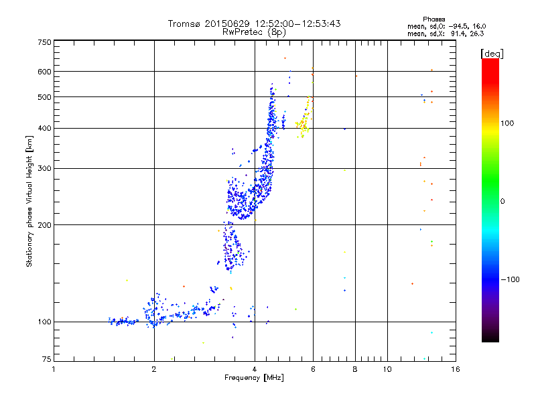This screenshot has height=402, width=536.
Task: Click the x-axis tick label '8'
Action: [355, 369]
